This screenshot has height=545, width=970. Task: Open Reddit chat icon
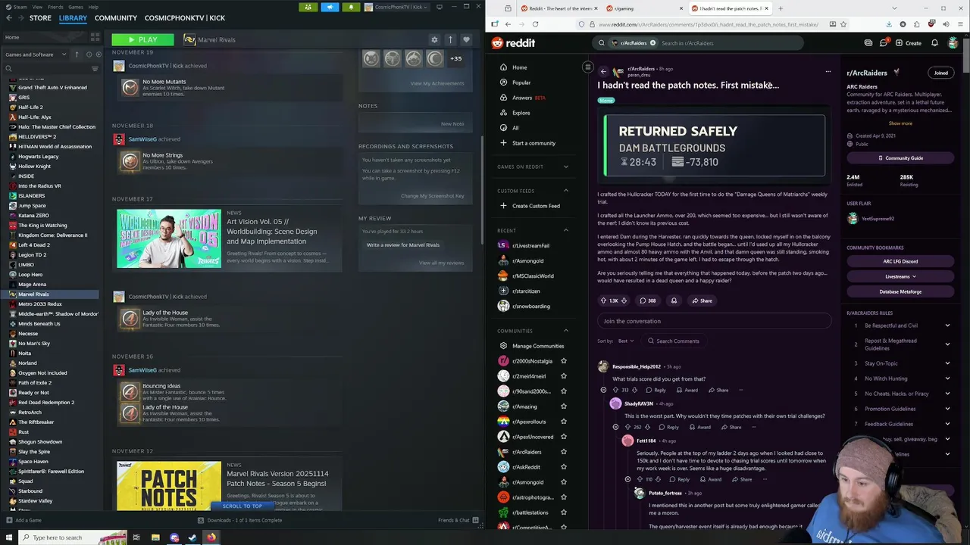pos(884,43)
